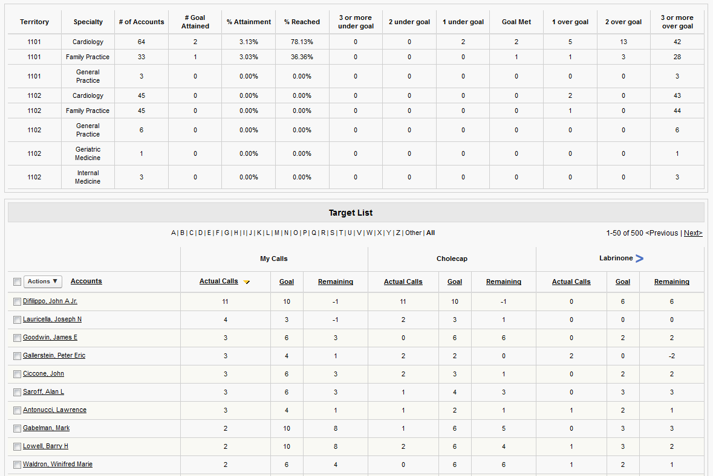Screen dimensions: 713x476
Task: Sort by My Calls Goal column
Action: (287, 282)
